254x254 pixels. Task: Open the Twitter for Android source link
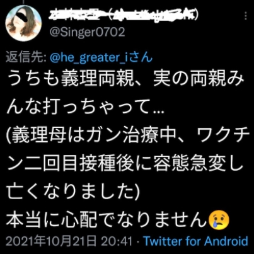(196, 241)
